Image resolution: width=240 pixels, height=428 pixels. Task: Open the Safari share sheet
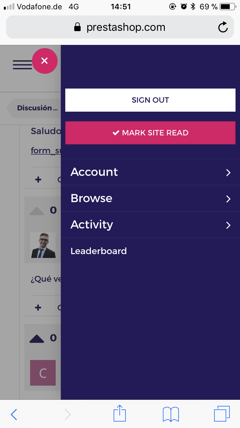pos(120,414)
